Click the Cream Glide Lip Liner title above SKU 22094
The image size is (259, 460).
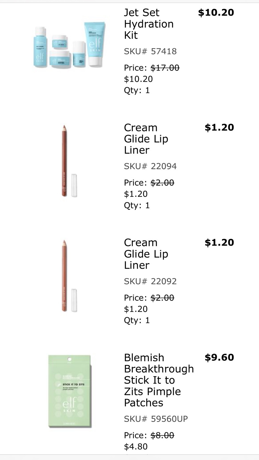(x=146, y=139)
